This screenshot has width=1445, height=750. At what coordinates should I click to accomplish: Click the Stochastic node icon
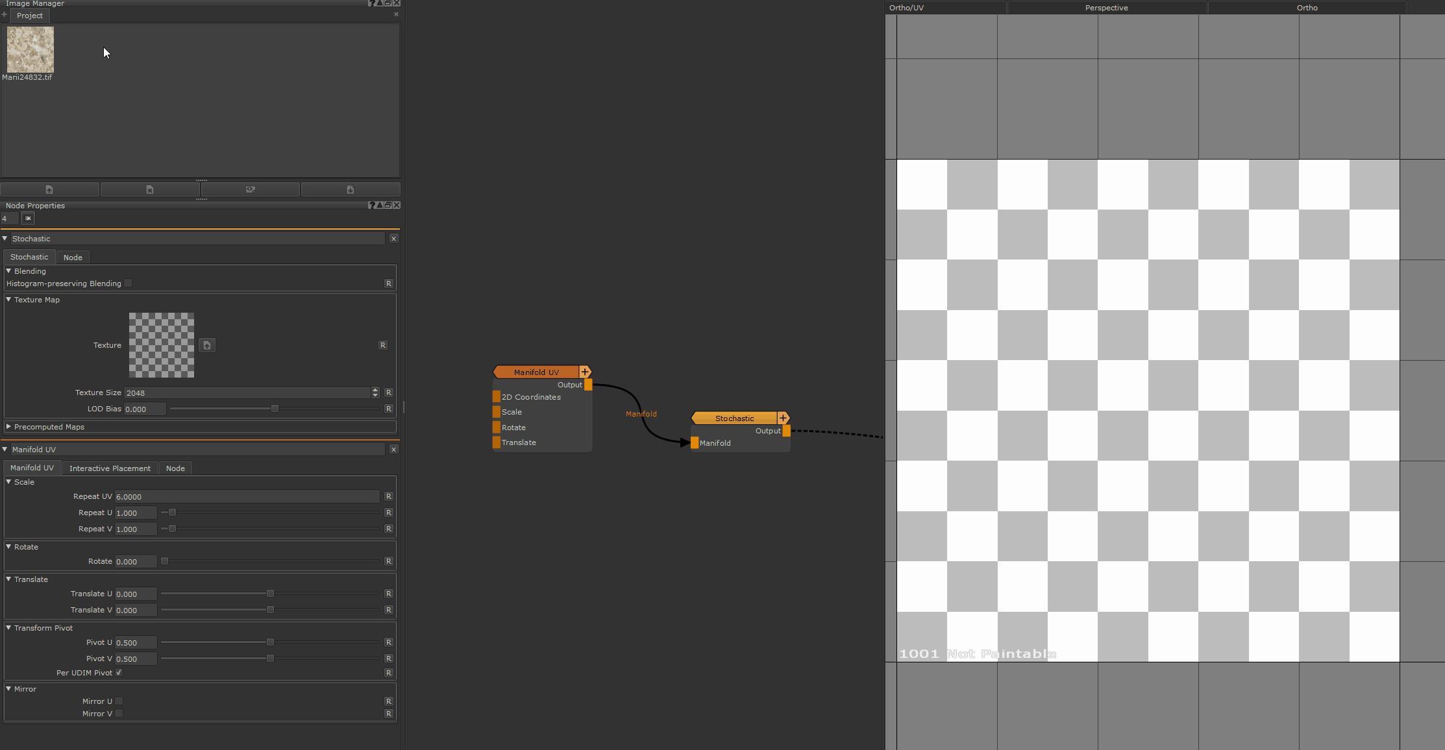pos(732,418)
